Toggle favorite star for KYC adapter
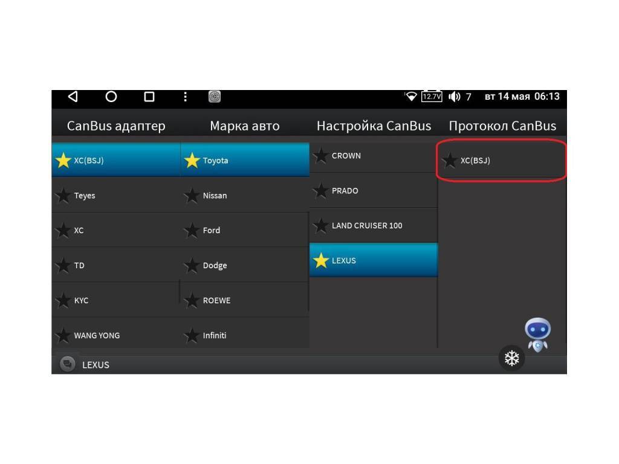Viewport: 619px width, 464px height. [63, 301]
